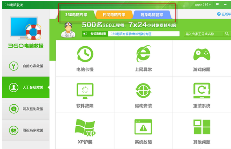Click the ambulance icon for 附近商家救援
Image resolution: width=231 pixels, height=149 pixels.
click(x=13, y=130)
